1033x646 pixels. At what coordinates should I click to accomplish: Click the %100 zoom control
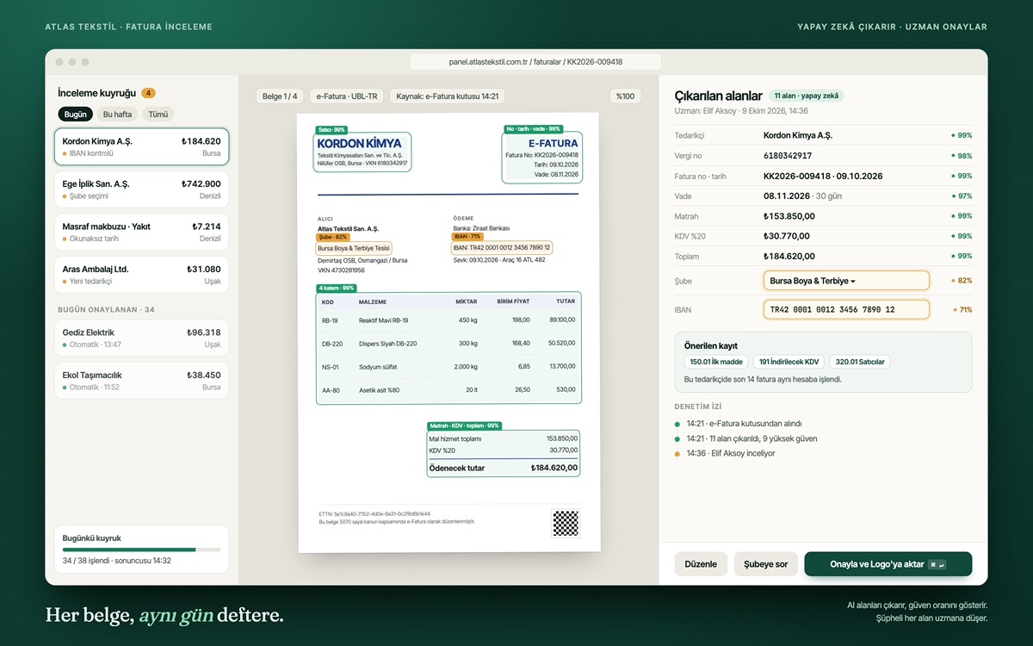[626, 96]
